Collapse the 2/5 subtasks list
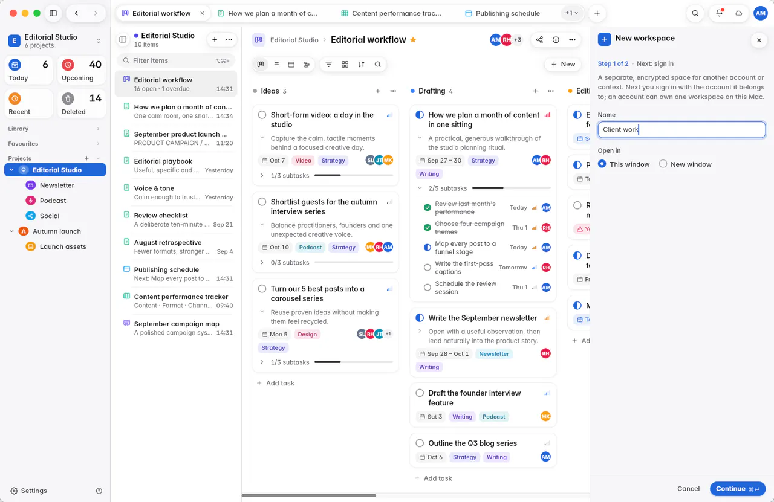The height and width of the screenshot is (502, 774). pyautogui.click(x=420, y=188)
